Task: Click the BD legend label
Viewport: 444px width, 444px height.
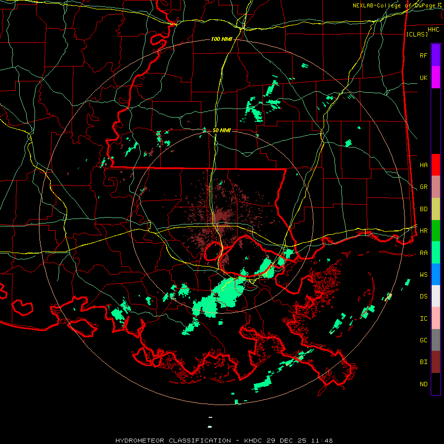Action: [x=424, y=209]
